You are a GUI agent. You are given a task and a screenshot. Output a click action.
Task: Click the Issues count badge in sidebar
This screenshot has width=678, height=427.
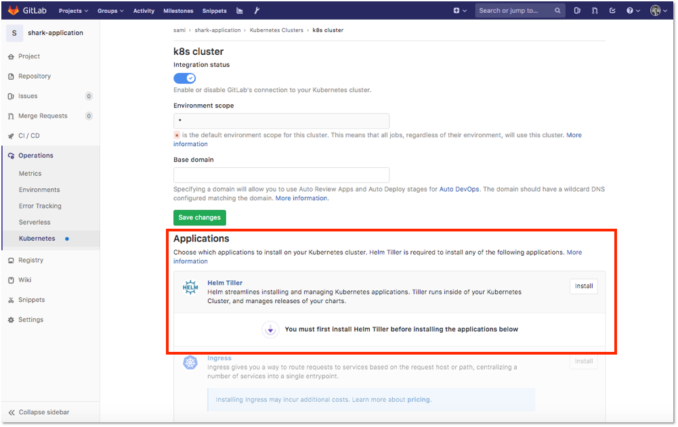coord(89,96)
